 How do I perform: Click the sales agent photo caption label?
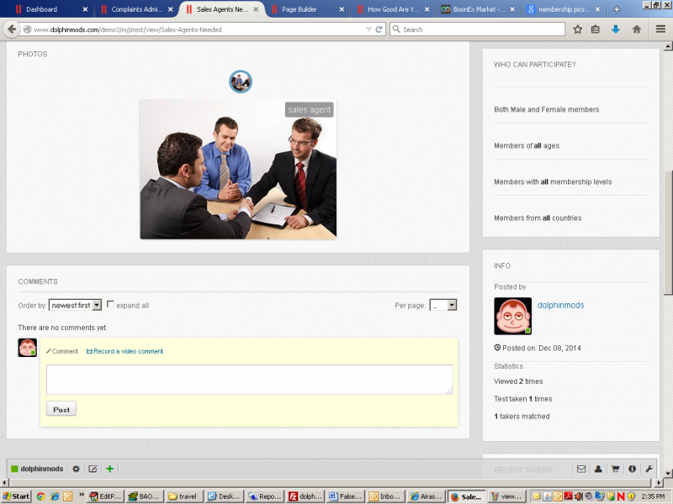click(309, 110)
